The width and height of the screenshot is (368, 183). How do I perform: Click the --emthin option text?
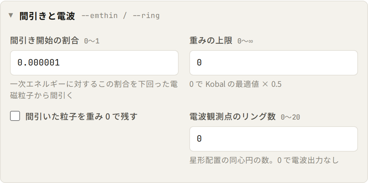coord(100,16)
